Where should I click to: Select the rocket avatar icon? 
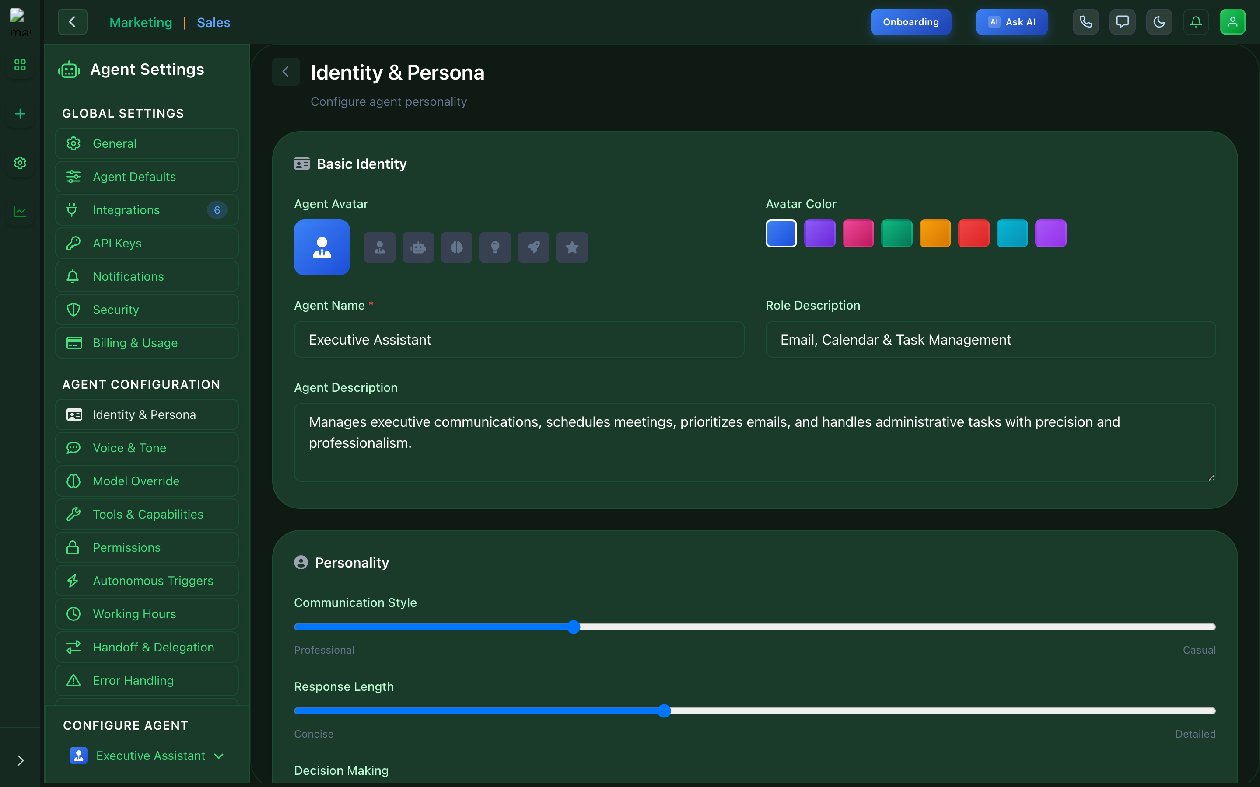(533, 247)
